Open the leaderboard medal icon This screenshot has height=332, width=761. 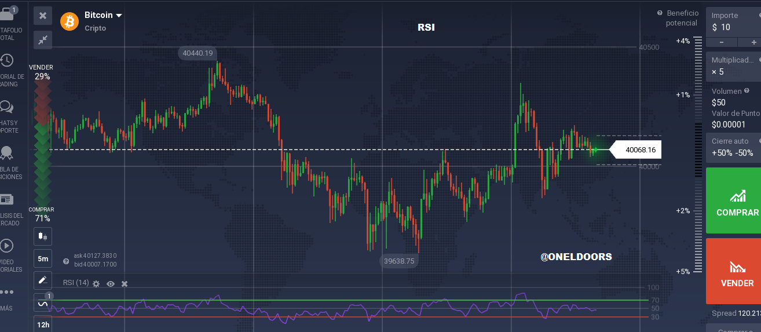click(x=7, y=153)
